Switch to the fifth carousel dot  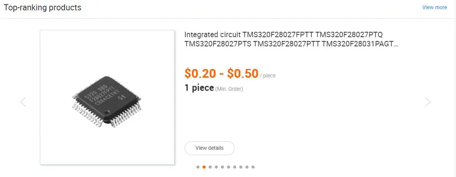(222, 167)
